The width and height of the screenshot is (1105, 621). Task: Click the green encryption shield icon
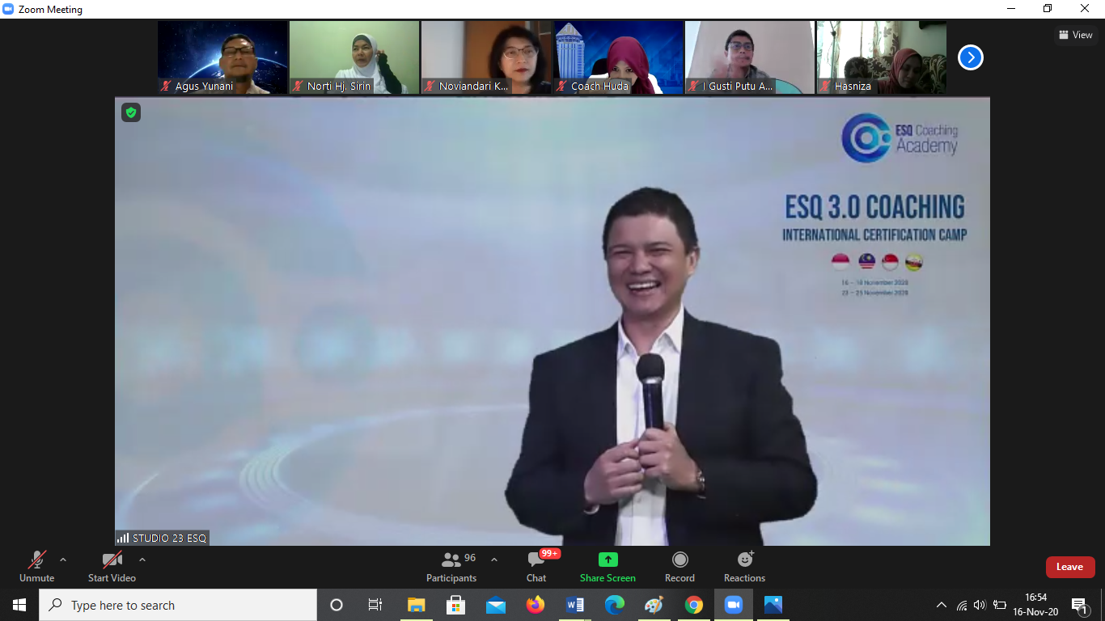pos(131,112)
